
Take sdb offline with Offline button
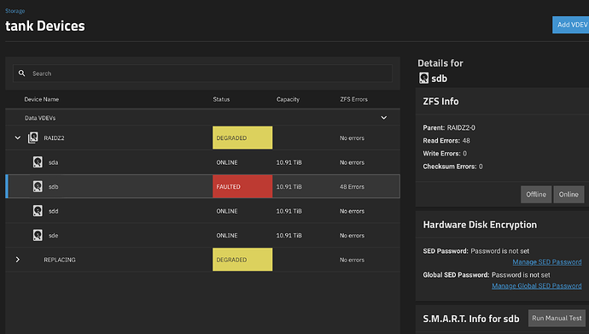coord(536,194)
